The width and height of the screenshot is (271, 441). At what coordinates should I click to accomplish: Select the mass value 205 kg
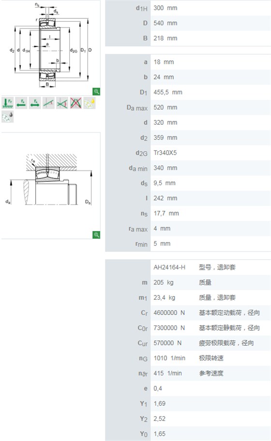pos(163,282)
